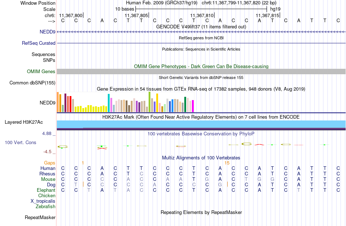Select the Zebrafish alignment species label

(x=46, y=207)
